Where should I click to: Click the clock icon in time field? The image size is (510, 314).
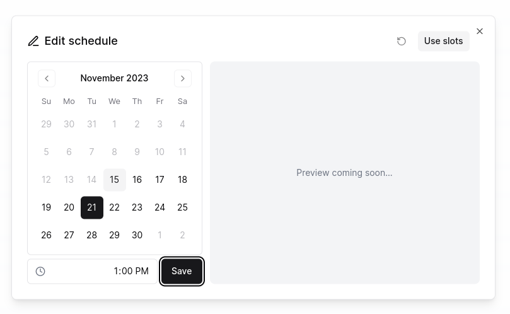[x=40, y=271]
